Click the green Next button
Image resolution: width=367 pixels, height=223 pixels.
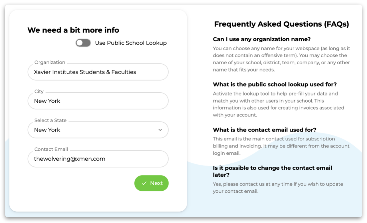coord(152,183)
